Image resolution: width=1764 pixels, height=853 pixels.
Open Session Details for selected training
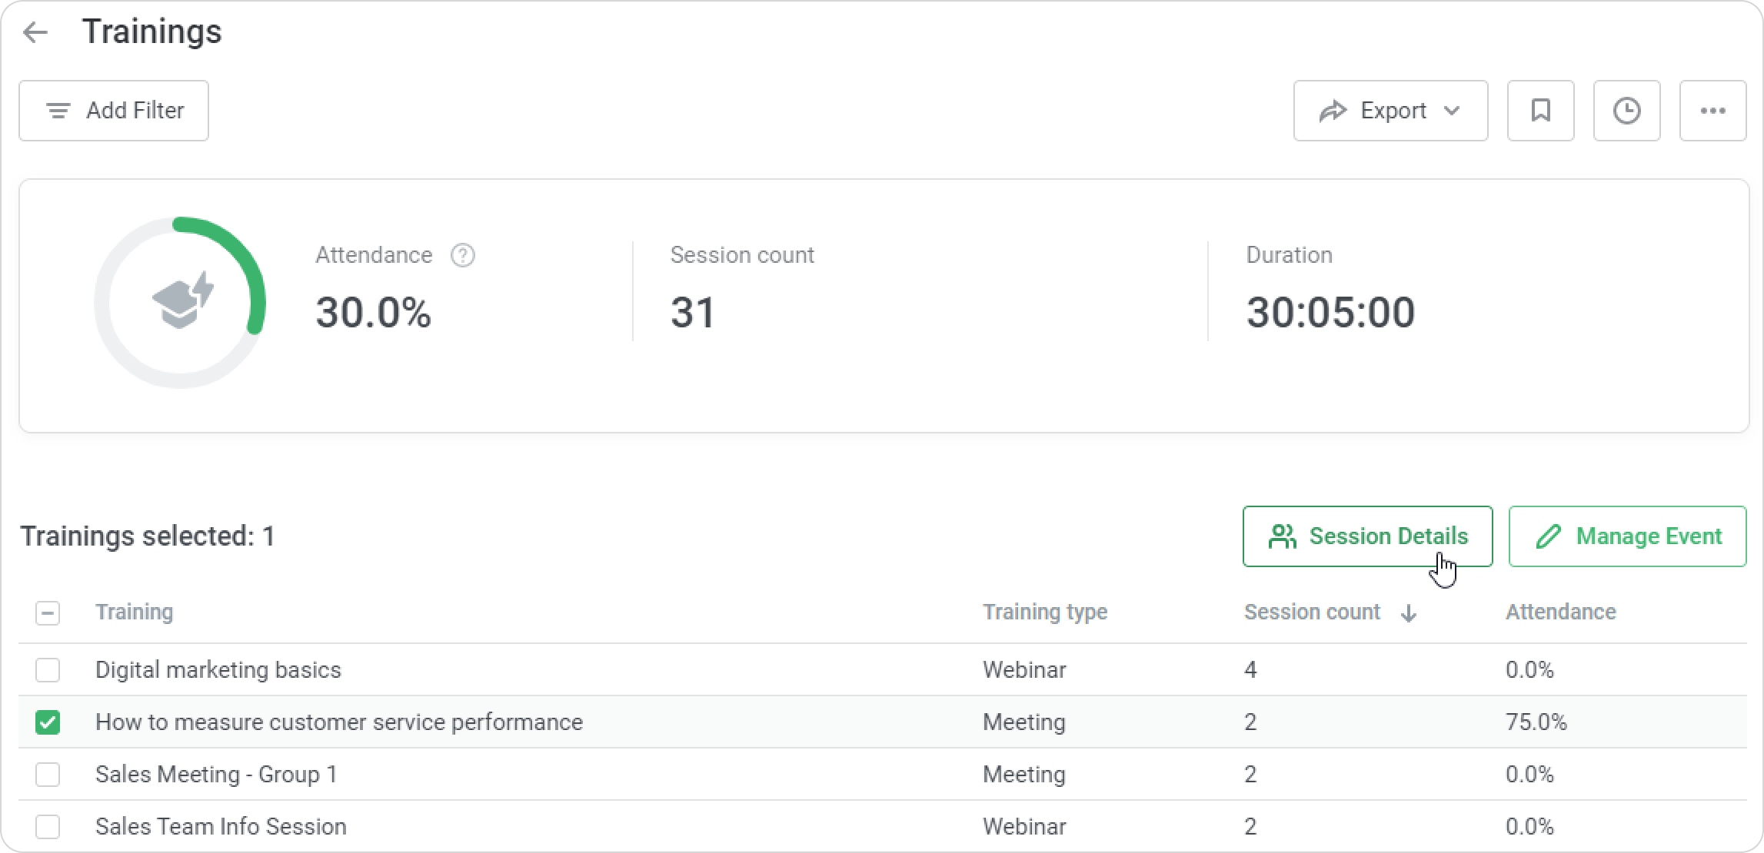tap(1367, 536)
